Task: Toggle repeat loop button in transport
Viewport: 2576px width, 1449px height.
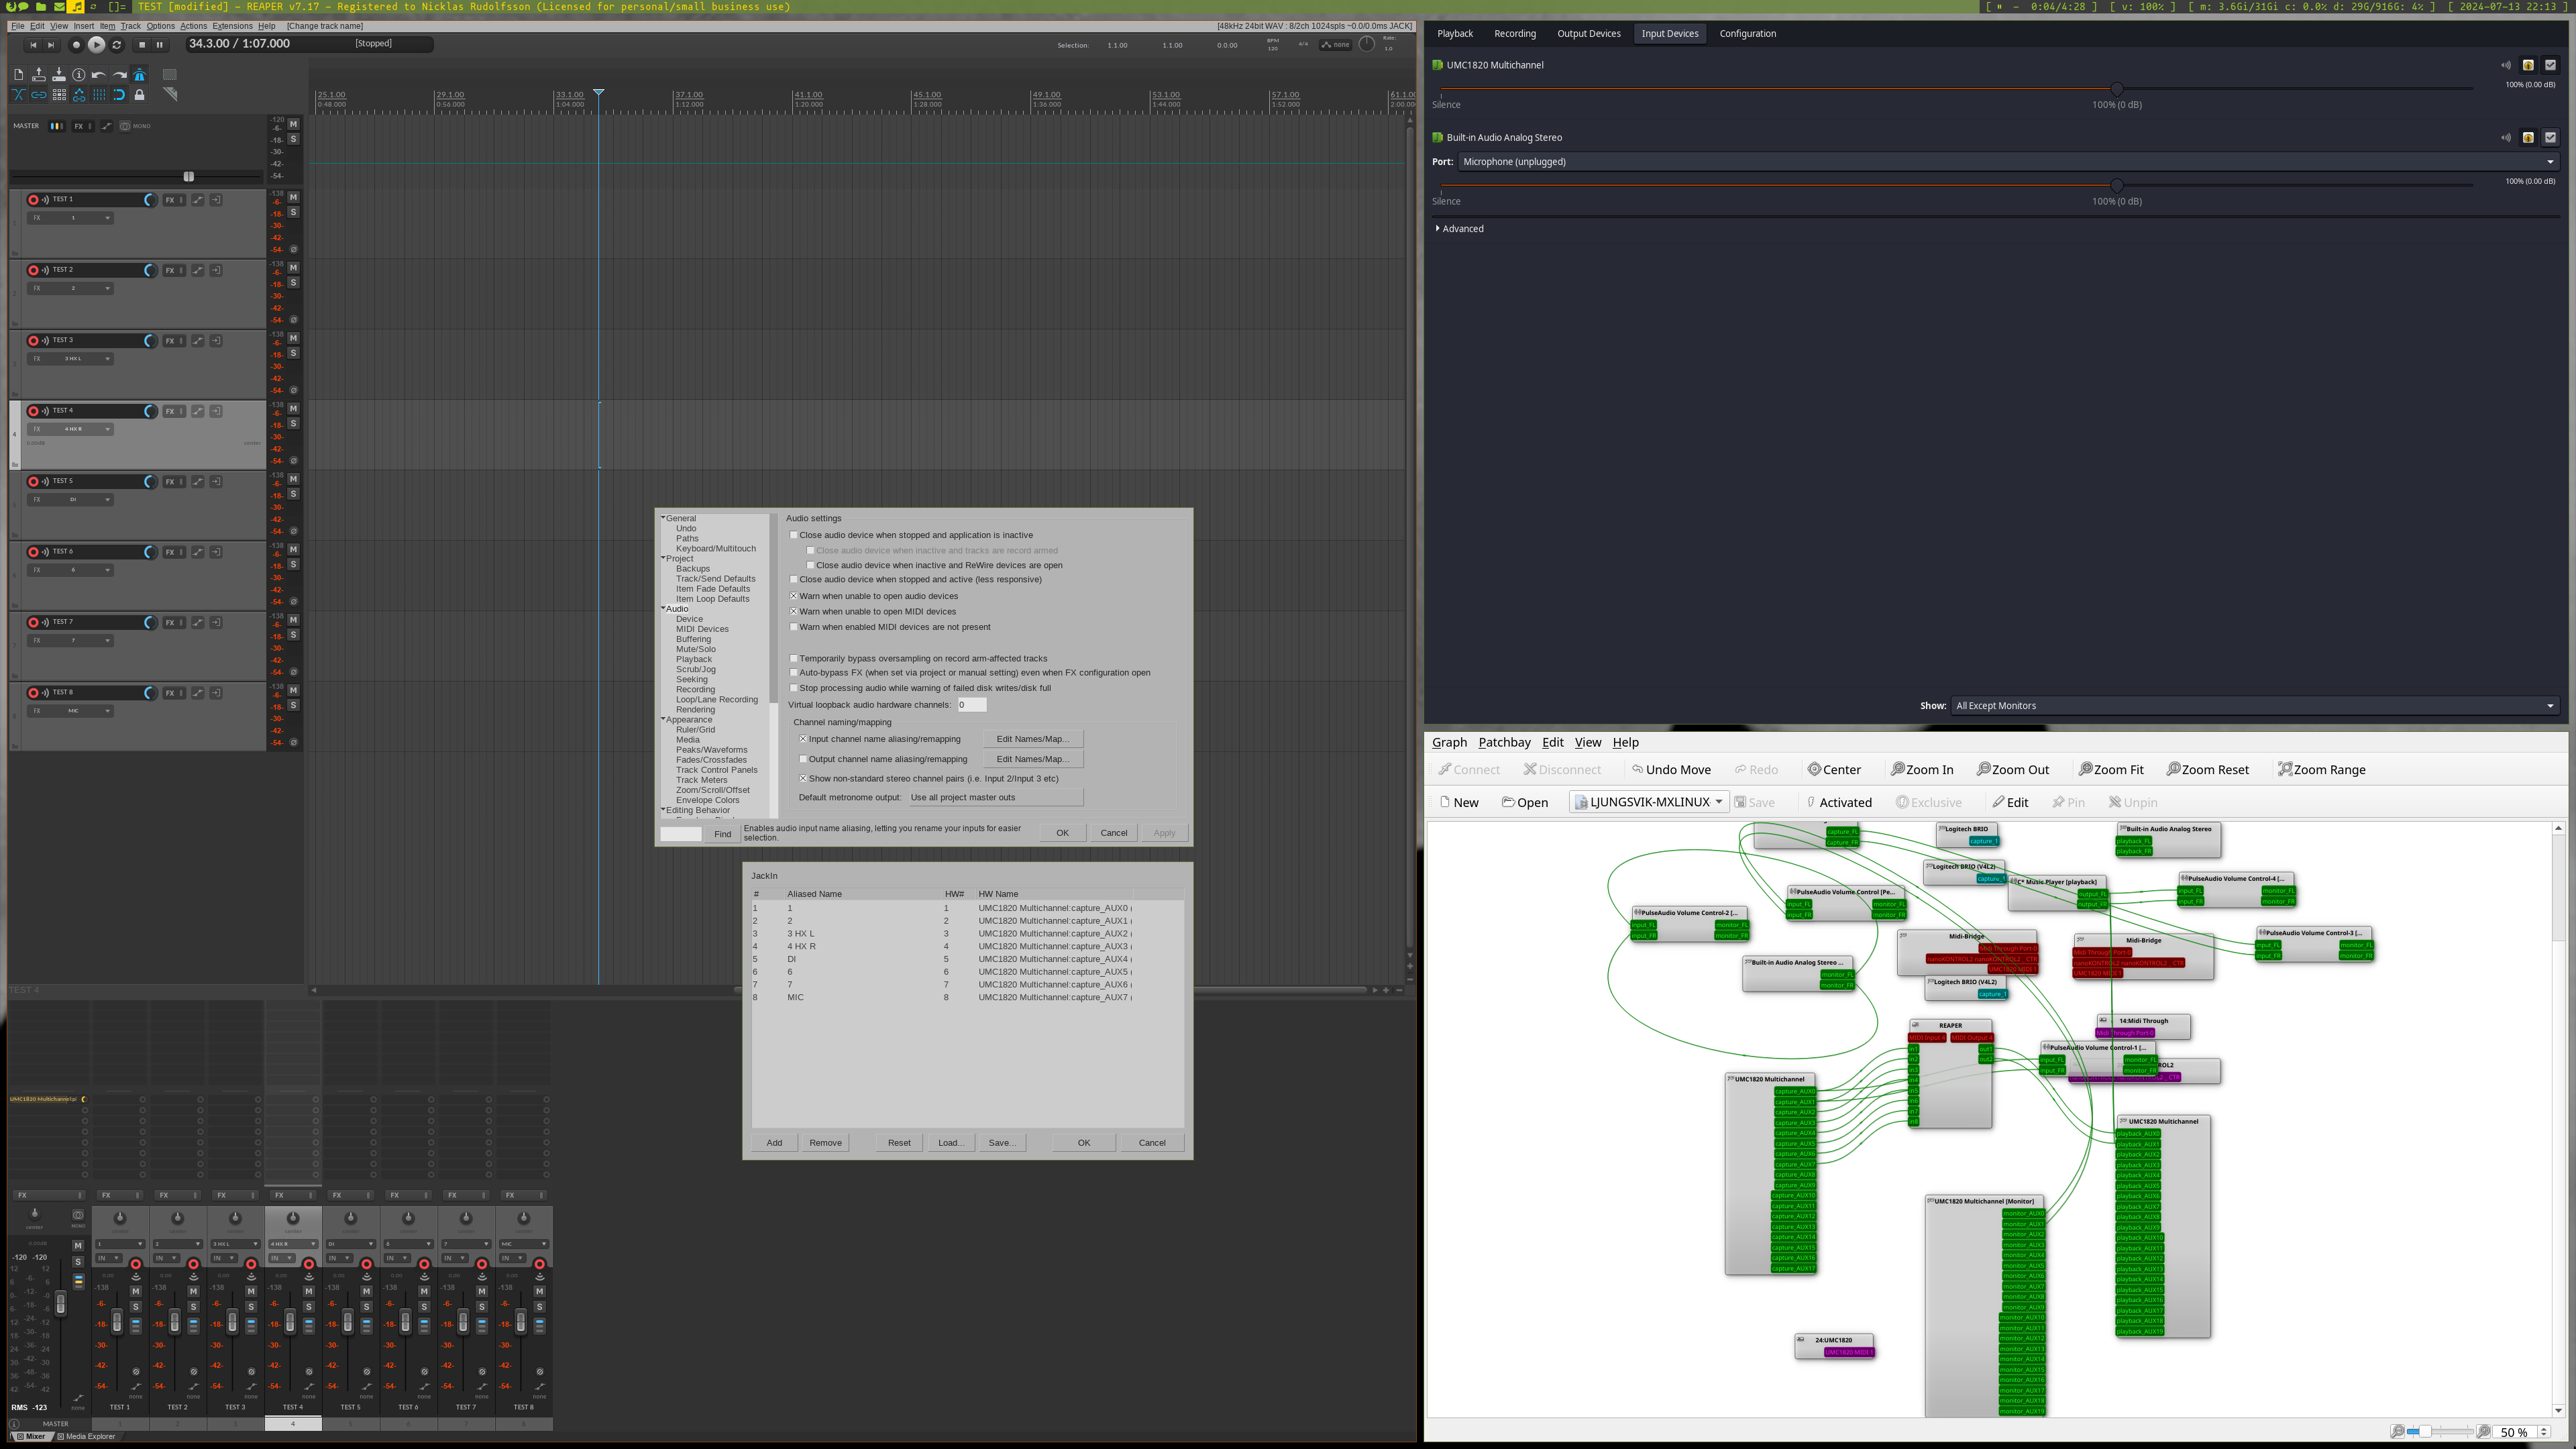Action: (117, 44)
